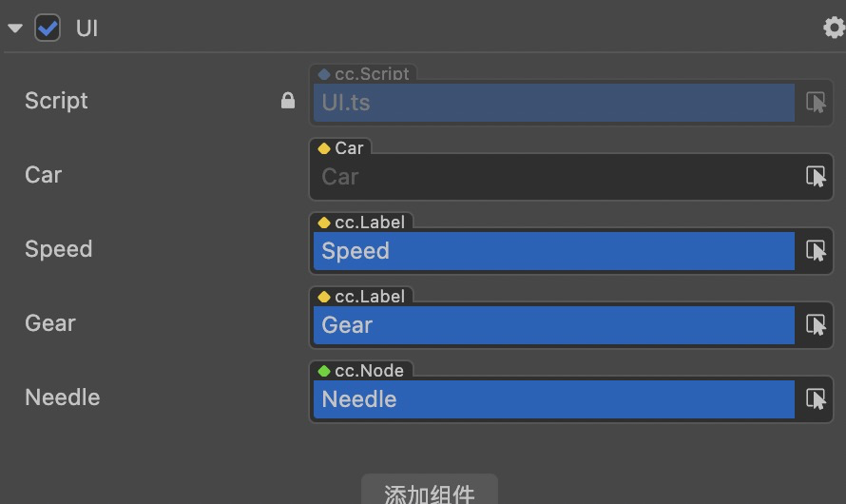Click the picker icon in Script field
846x504 pixels.
(816, 103)
